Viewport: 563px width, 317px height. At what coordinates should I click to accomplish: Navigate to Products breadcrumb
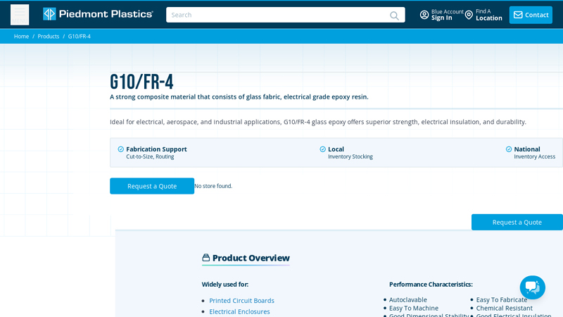49,37
